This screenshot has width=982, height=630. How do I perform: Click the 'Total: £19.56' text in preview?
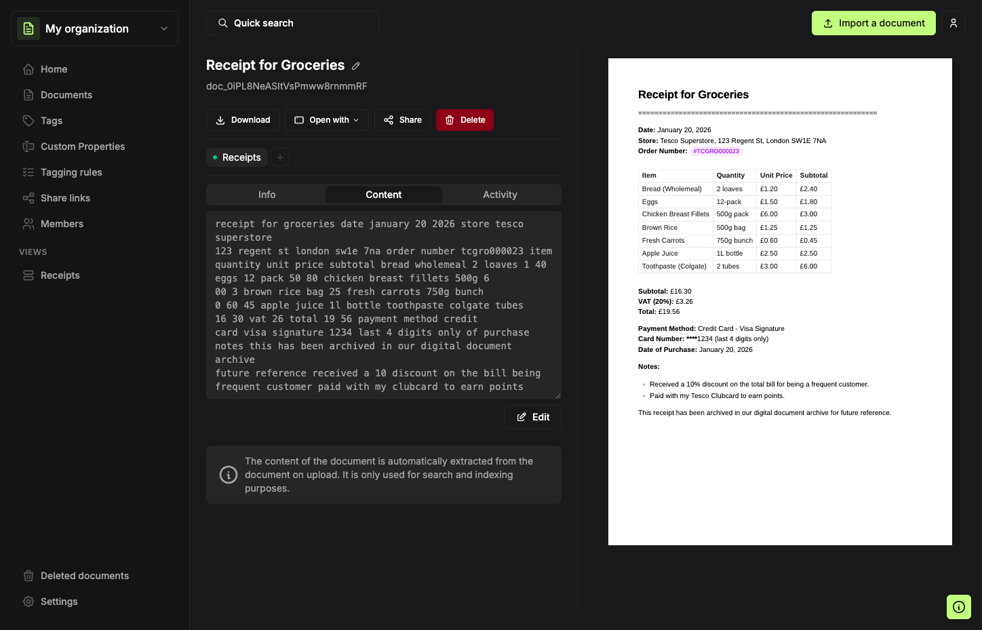tap(659, 312)
